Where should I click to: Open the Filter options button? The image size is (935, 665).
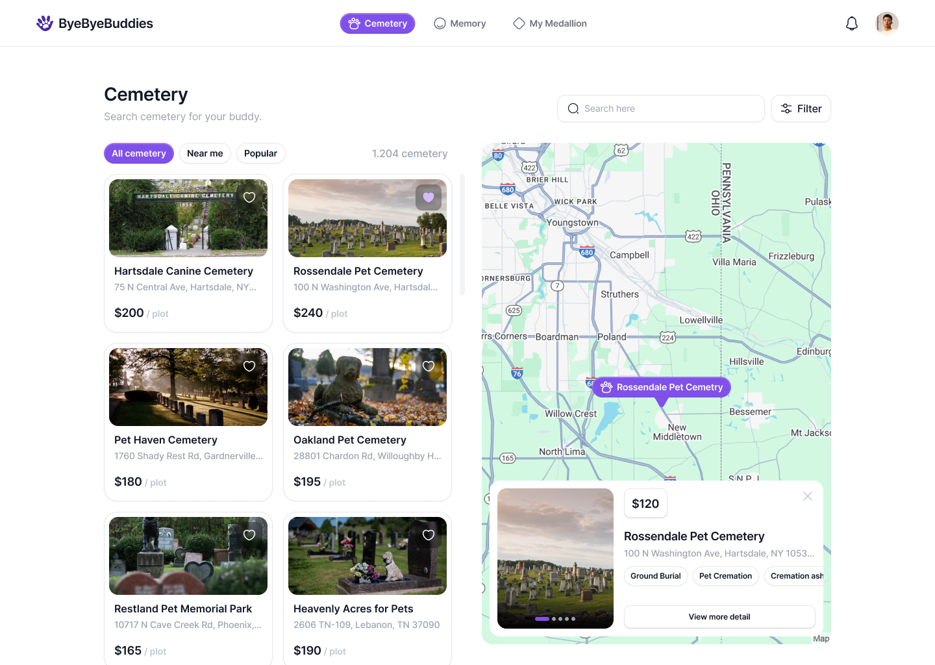tap(801, 108)
